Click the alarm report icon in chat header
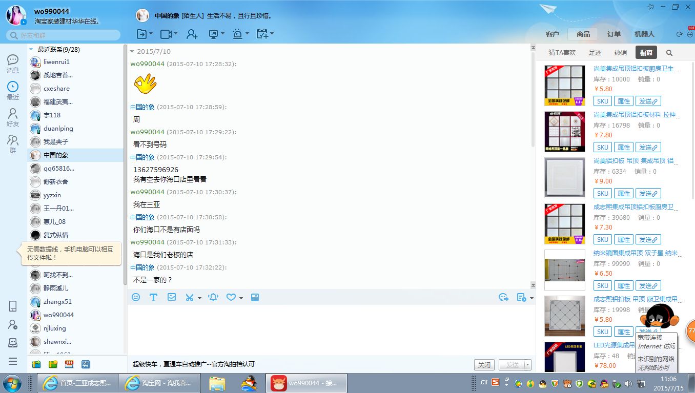 (x=238, y=34)
